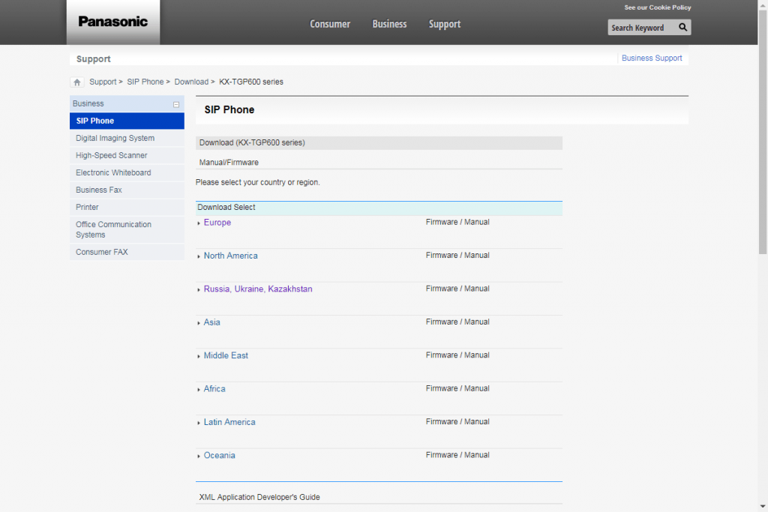Click the XML Application Developer's Guide heading
The height and width of the screenshot is (512, 768).
click(259, 497)
